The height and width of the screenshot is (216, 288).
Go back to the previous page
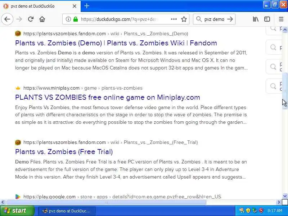point(7,19)
